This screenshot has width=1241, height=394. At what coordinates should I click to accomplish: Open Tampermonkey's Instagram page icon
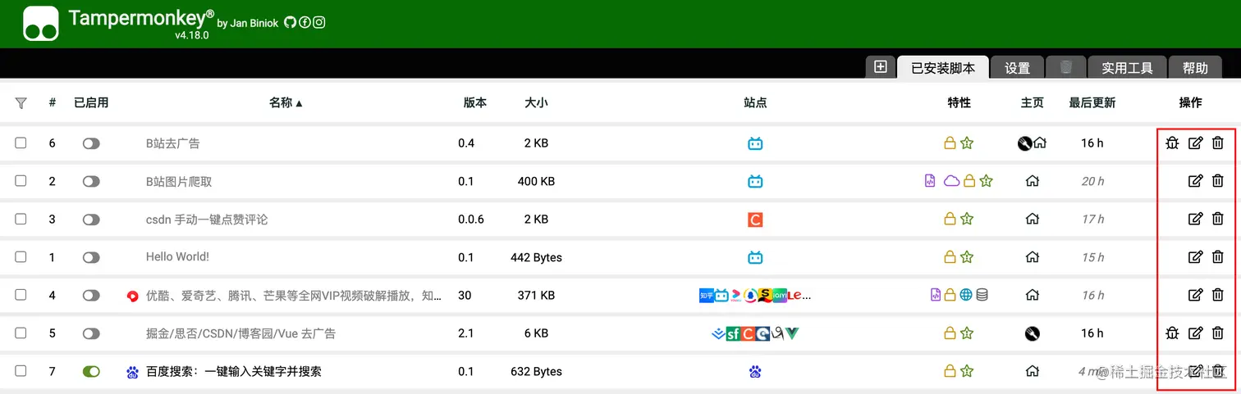[319, 23]
